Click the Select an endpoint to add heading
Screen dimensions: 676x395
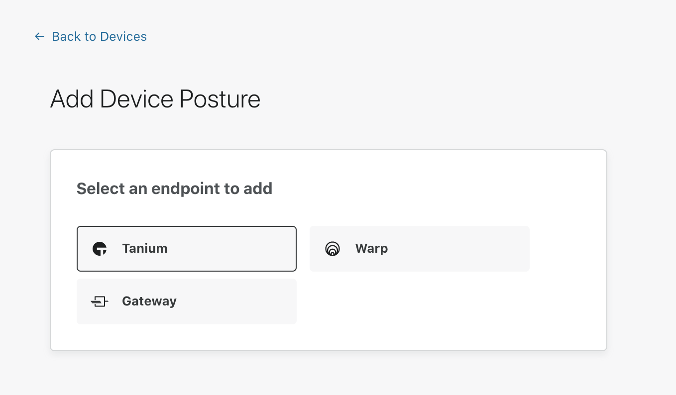pos(174,189)
